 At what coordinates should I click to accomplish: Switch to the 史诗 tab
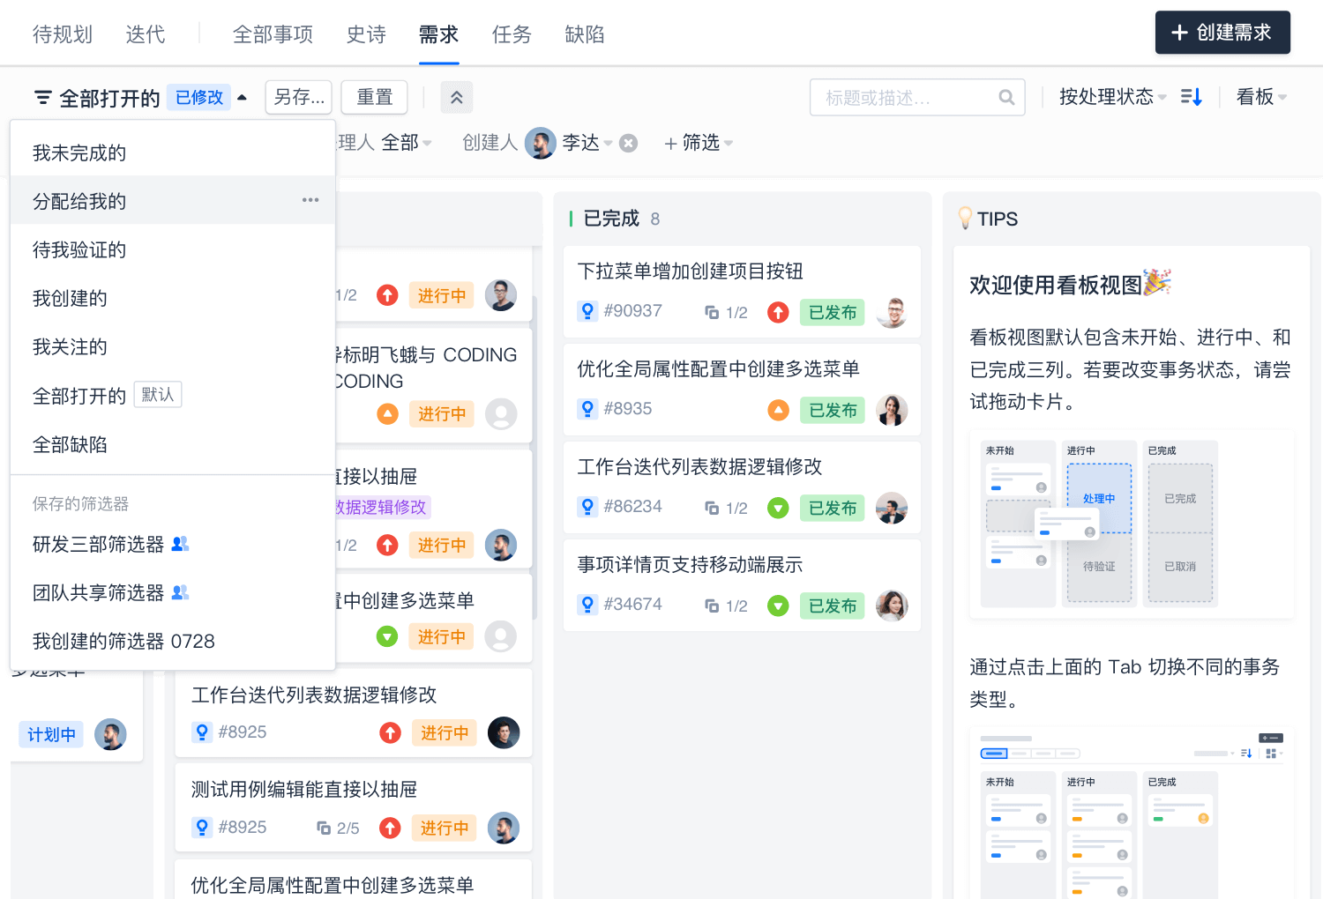coord(366,34)
